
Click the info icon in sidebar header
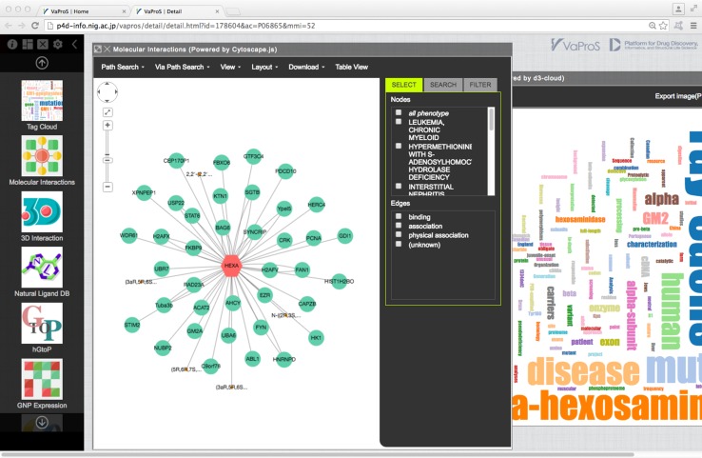[x=12, y=45]
